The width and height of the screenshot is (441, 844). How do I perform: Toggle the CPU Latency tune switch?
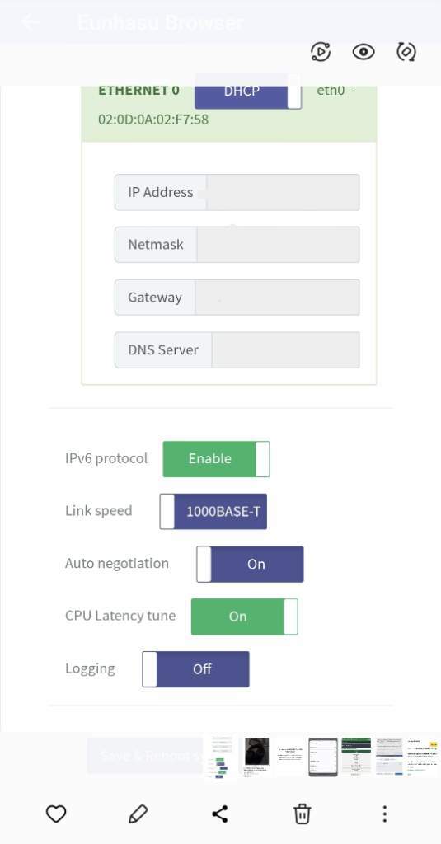point(245,617)
